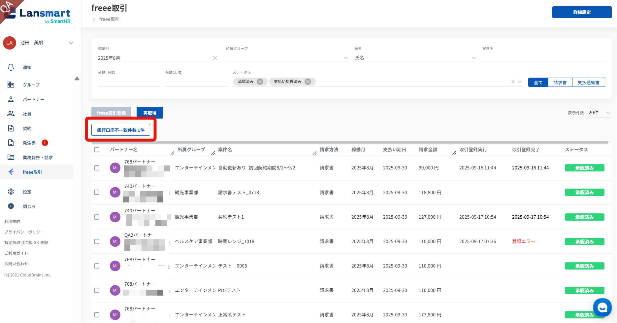Click the LA user avatar
Image resolution: width=617 pixels, height=323 pixels.
click(10, 43)
